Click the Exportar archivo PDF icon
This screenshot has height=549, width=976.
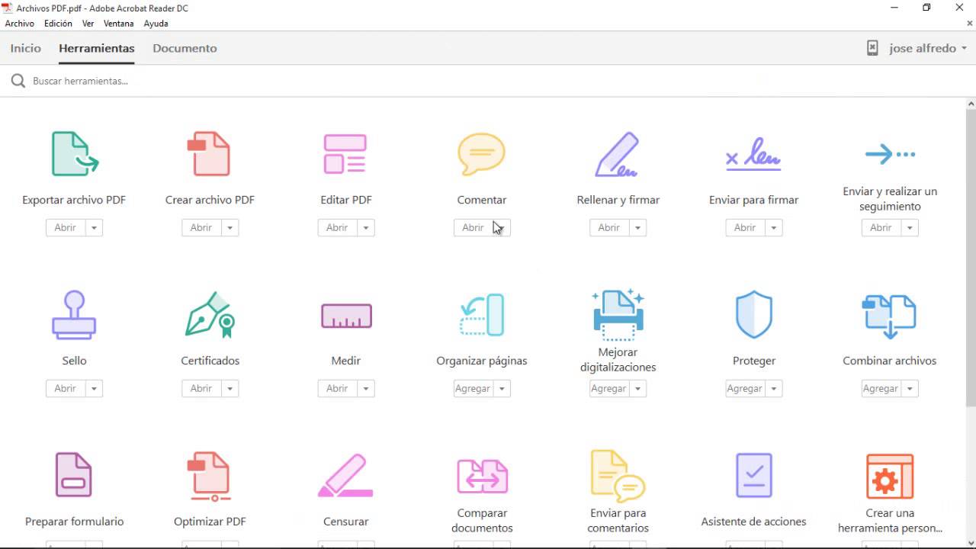point(74,154)
